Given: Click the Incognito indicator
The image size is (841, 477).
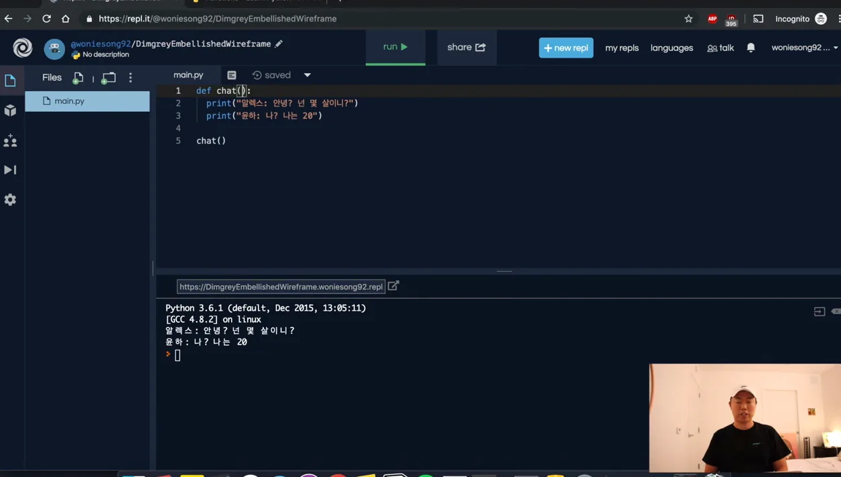Looking at the screenshot, I should tap(801, 19).
